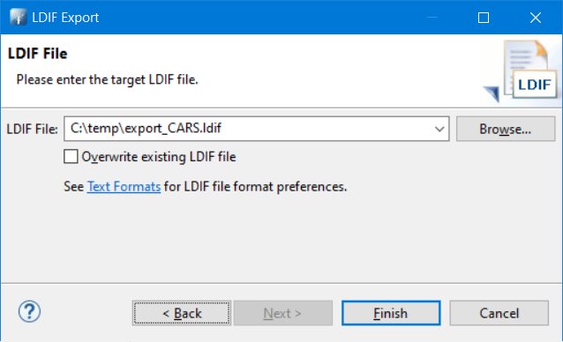Minimize the LDIF Export dialog
Screen dimensions: 563x342
(x=432, y=18)
